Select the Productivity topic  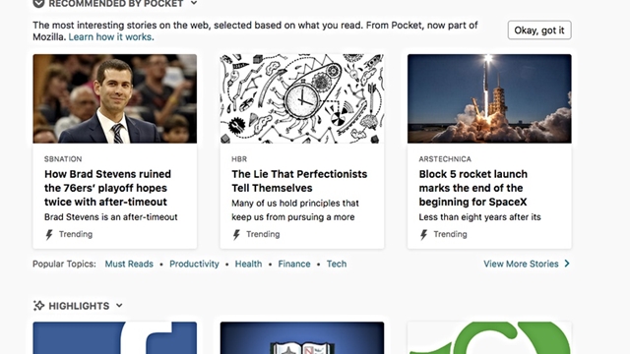[x=194, y=264]
